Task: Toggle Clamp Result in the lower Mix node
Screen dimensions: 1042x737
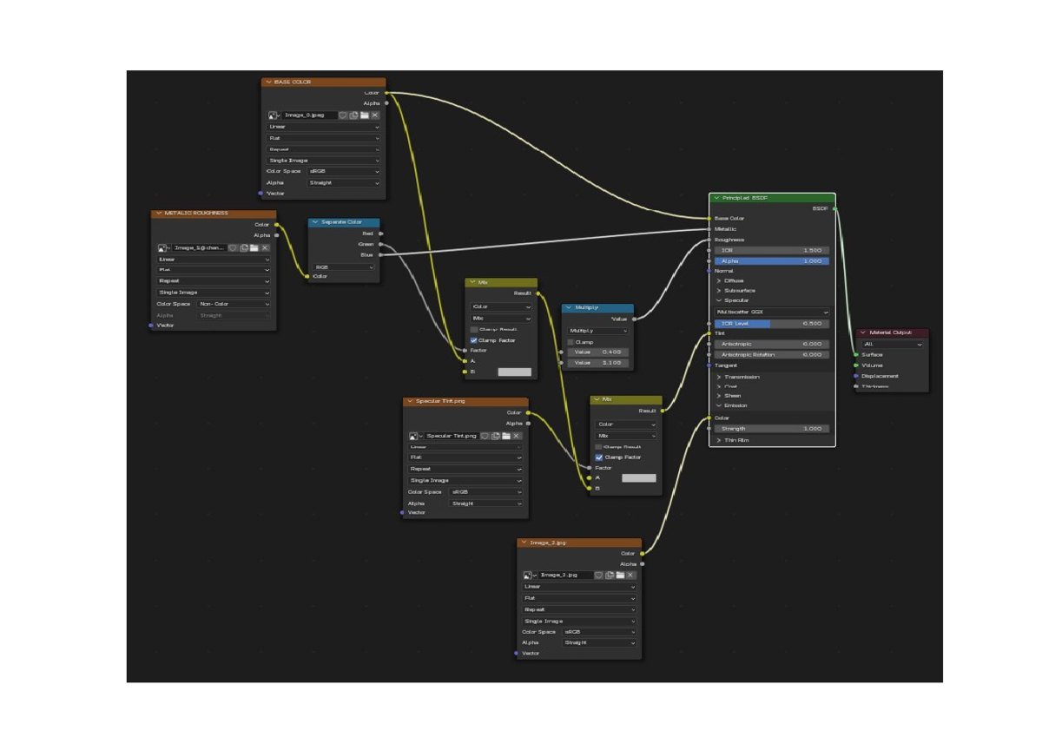Action: pos(599,446)
